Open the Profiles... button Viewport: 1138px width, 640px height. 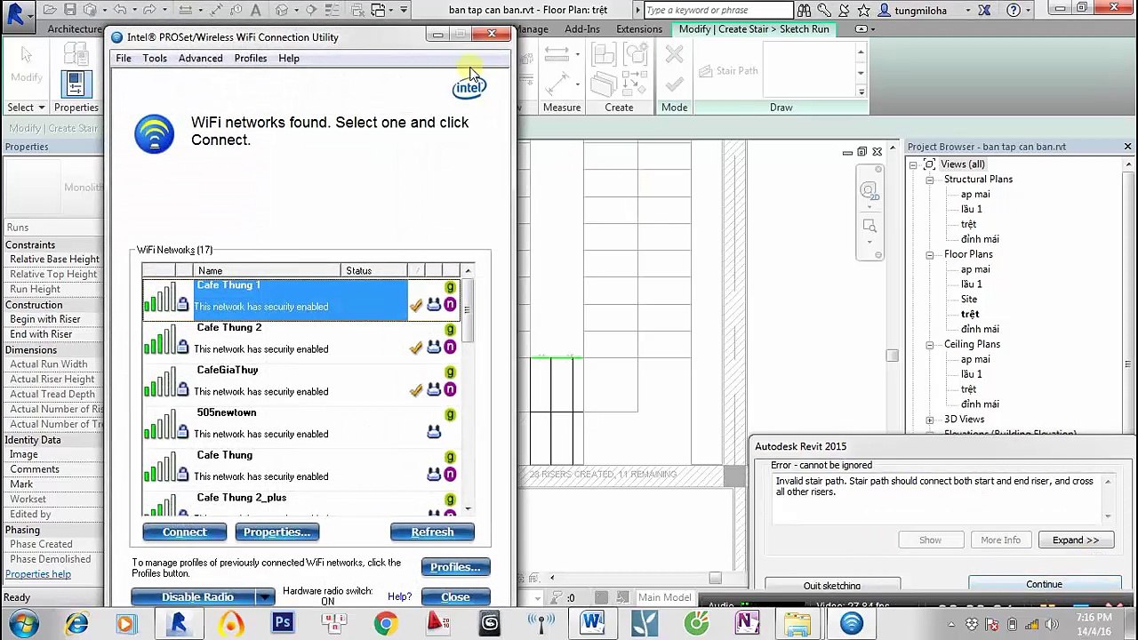455,567
